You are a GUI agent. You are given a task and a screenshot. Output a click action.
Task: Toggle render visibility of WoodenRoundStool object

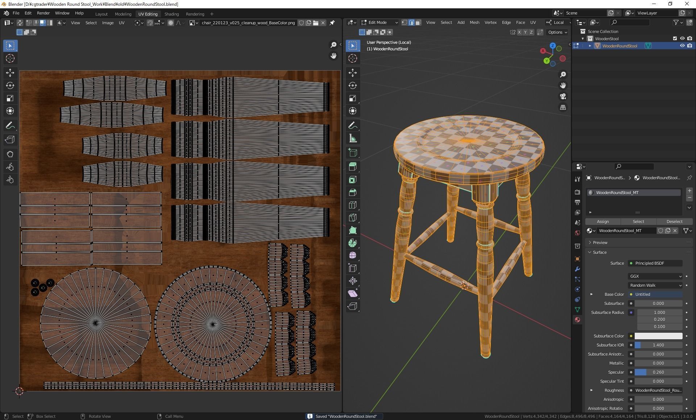[689, 46]
